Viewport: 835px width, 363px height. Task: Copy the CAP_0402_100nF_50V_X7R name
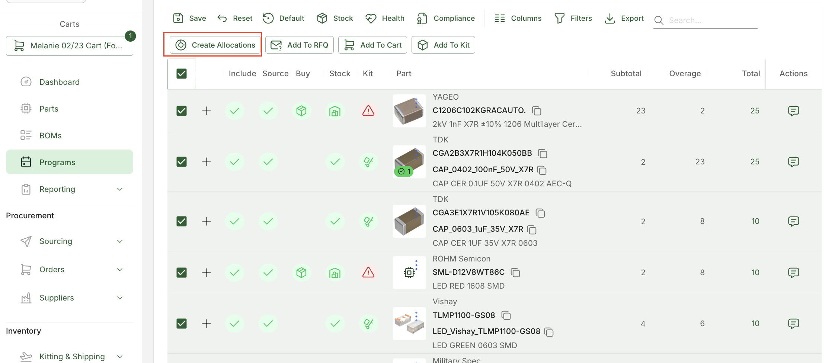(x=542, y=170)
